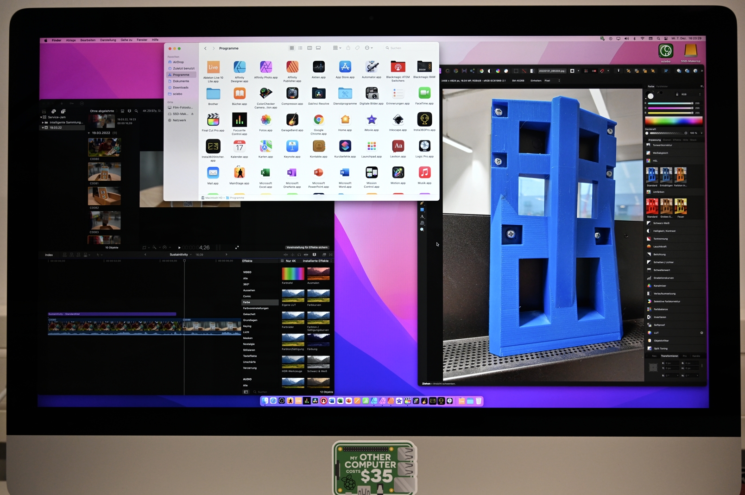Open the Einheiten Pixel dropdown
745x495 pixels.
click(552, 81)
